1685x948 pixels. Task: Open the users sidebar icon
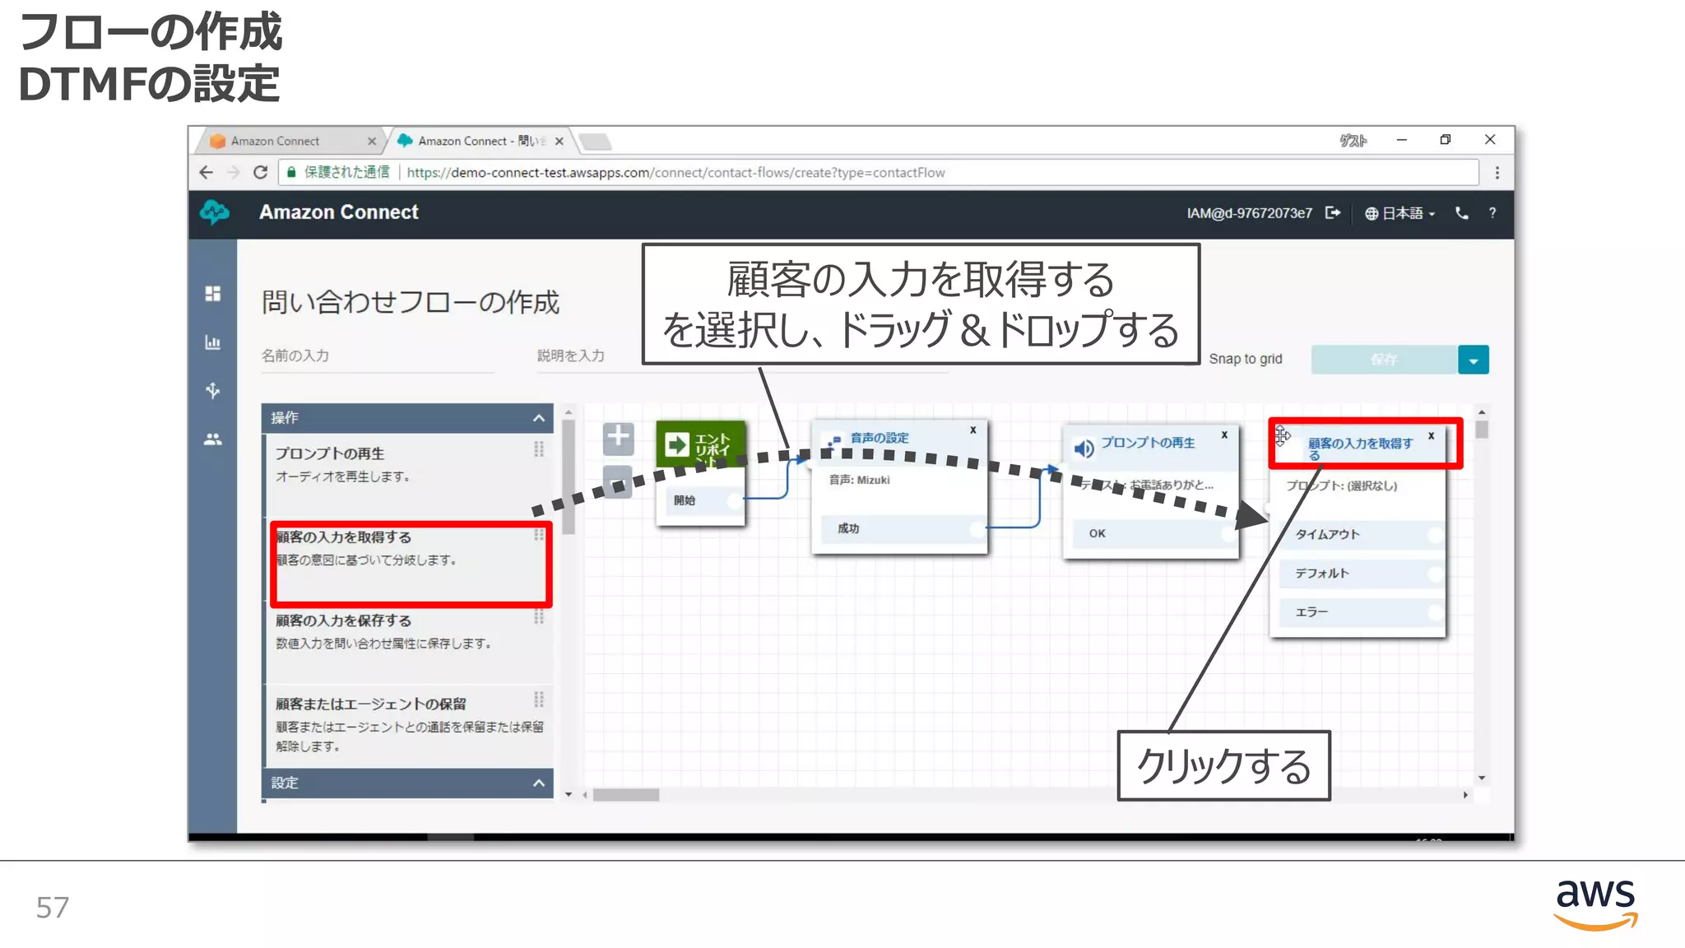click(x=213, y=439)
